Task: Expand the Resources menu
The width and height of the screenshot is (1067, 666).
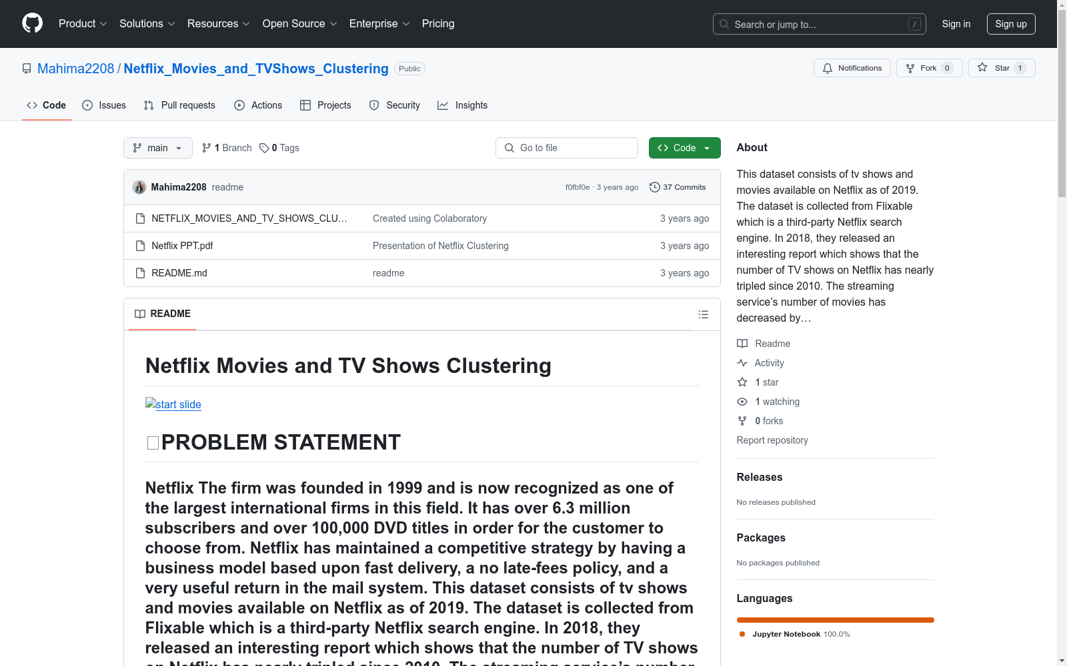Action: (x=219, y=24)
